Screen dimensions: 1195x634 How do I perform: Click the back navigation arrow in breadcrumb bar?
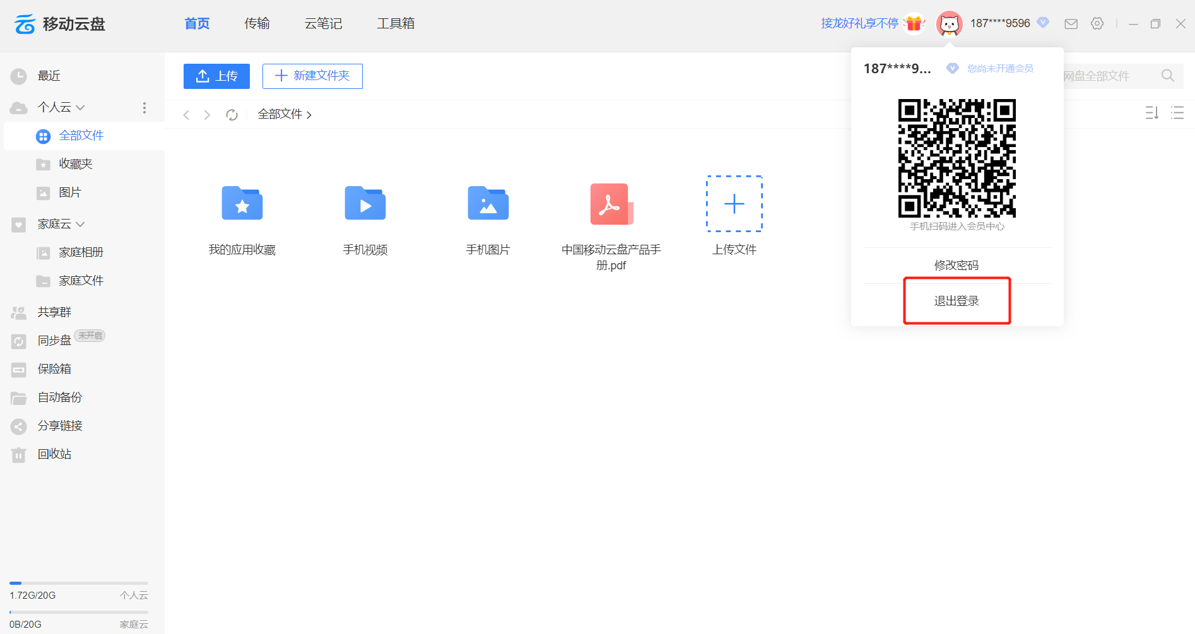(186, 114)
